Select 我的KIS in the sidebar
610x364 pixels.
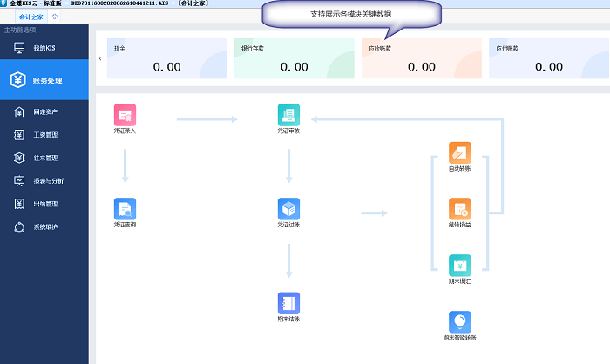click(44, 48)
